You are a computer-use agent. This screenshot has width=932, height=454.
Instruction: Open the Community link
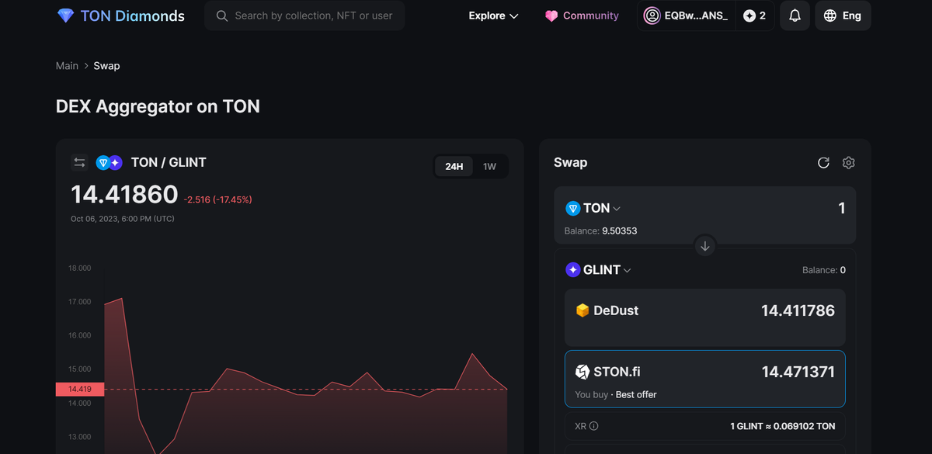coord(582,16)
